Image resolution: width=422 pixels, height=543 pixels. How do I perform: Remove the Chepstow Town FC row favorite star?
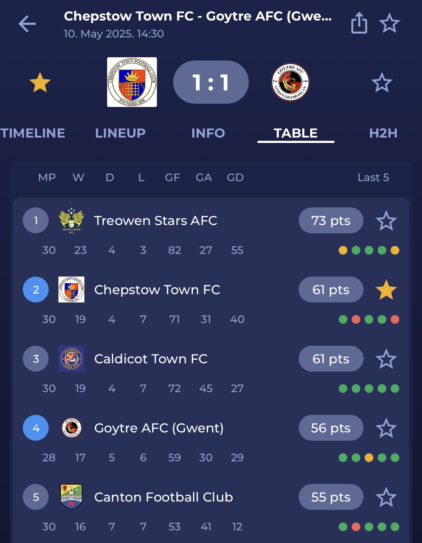click(x=386, y=290)
